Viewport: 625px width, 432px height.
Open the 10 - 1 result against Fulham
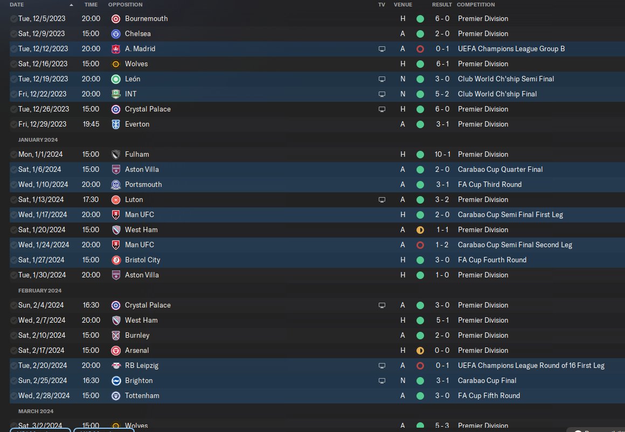click(x=442, y=154)
